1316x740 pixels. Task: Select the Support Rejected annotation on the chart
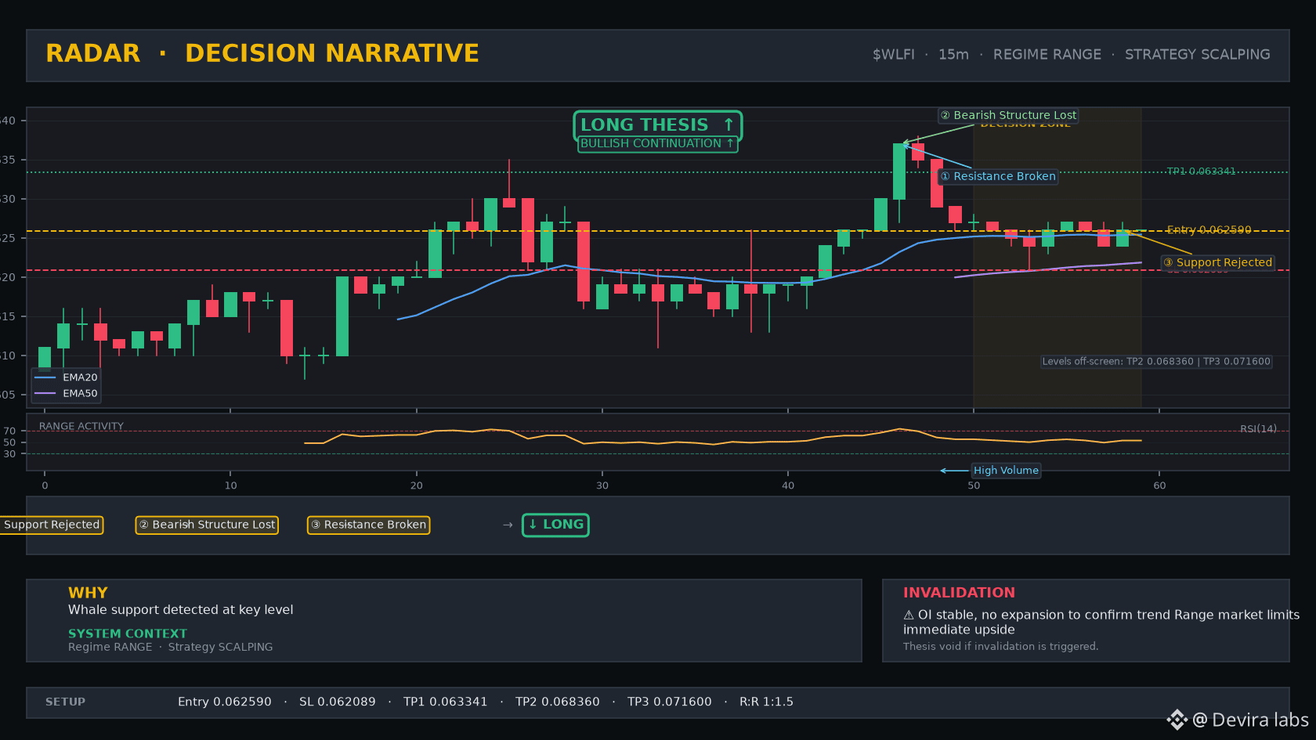tap(1217, 262)
